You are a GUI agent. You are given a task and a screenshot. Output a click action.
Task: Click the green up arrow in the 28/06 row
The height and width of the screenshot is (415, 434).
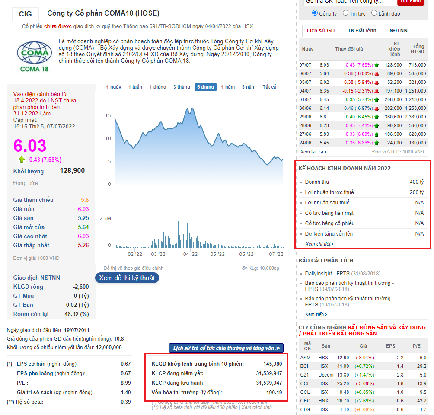point(377,126)
